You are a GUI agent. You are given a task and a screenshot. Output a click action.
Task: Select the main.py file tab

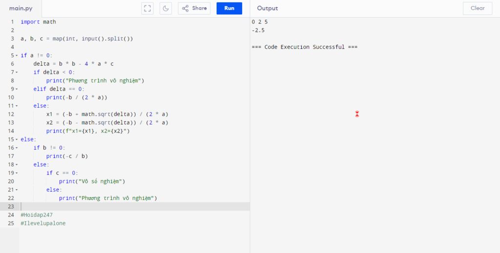click(21, 8)
